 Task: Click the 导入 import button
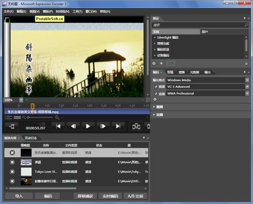pos(19,196)
